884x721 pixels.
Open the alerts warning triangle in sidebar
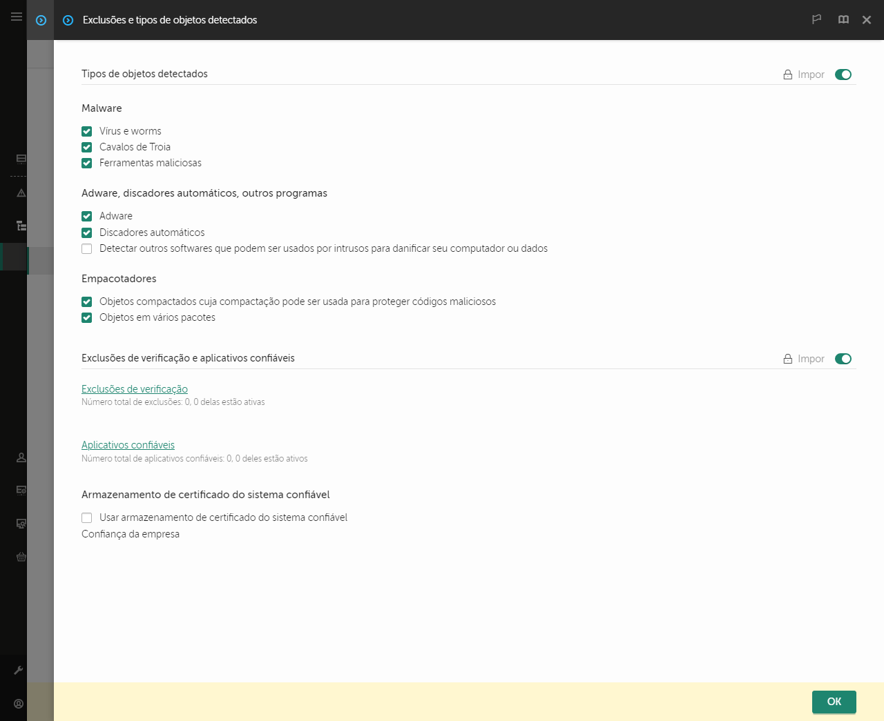click(x=21, y=192)
